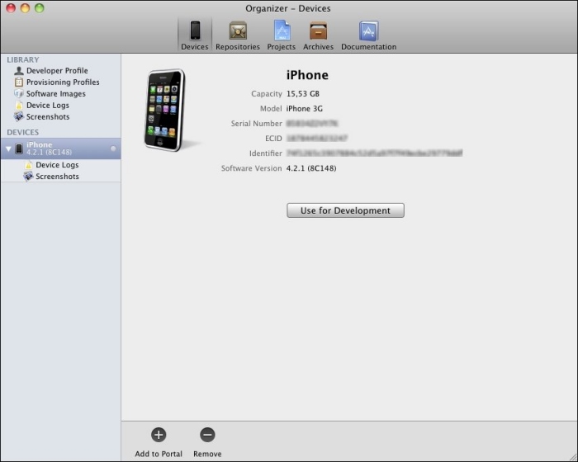Select Provisioning Profiles in Library
578x462 pixels.
point(57,82)
